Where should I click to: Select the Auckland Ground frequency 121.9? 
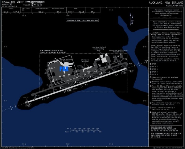point(58,11)
